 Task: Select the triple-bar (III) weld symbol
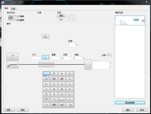tap(54, 89)
